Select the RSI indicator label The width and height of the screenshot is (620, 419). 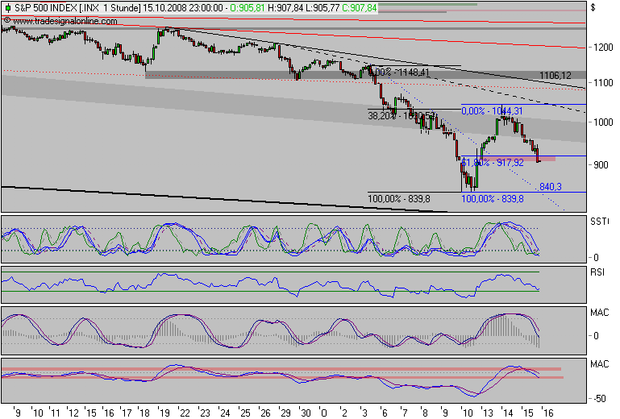click(x=597, y=272)
